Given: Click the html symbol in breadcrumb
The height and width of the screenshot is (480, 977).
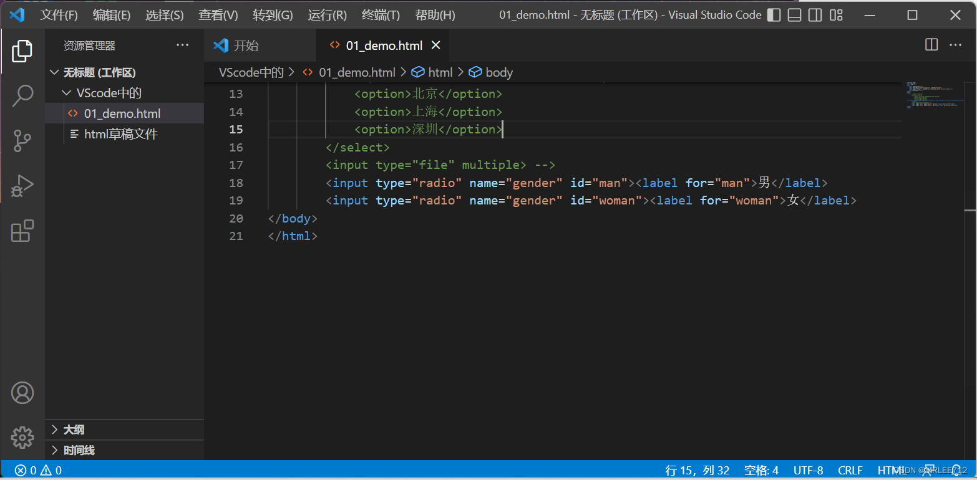Looking at the screenshot, I should pos(432,72).
